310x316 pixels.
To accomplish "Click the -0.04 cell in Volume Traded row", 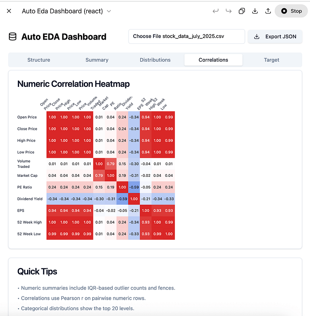I will pos(146,164).
